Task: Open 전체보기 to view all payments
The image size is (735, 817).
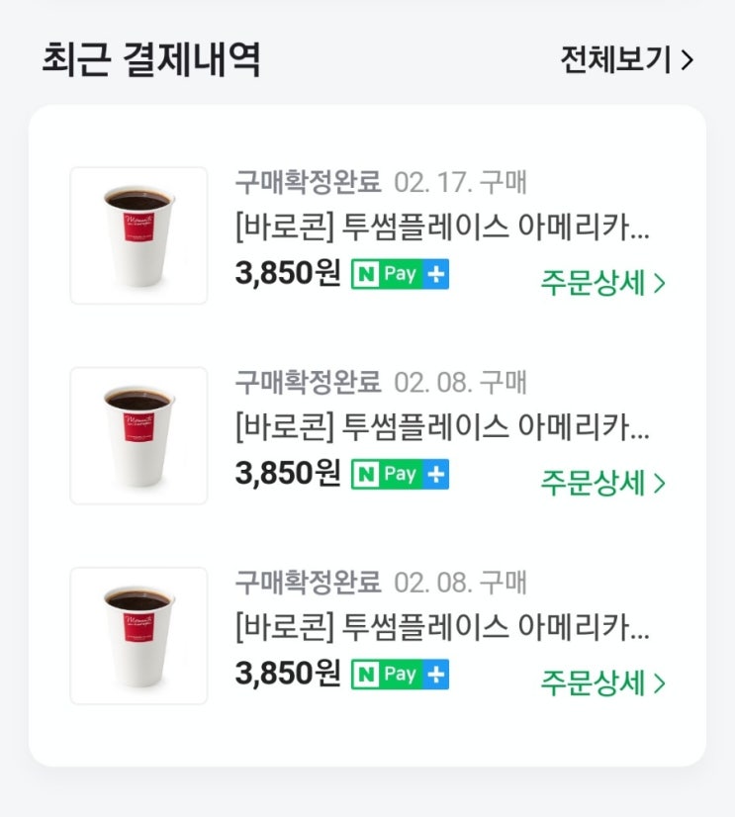Action: 626,60
